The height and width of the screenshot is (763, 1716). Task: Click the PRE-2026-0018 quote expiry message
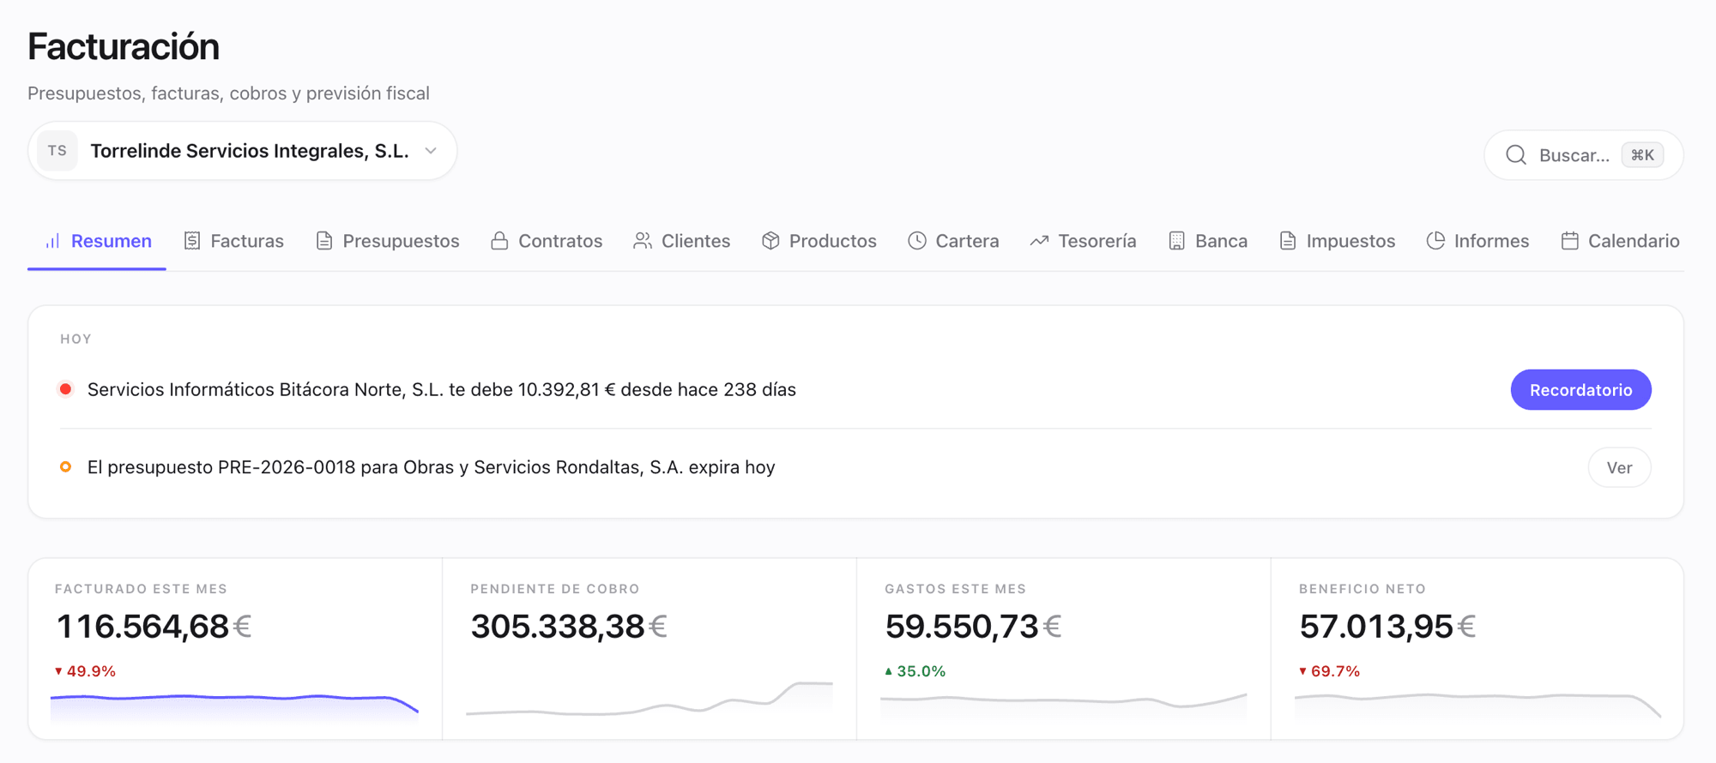(432, 467)
